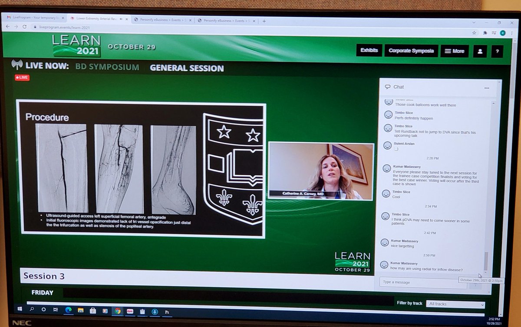Expand the More hamburger menu
The width and height of the screenshot is (521, 327).
point(455,51)
